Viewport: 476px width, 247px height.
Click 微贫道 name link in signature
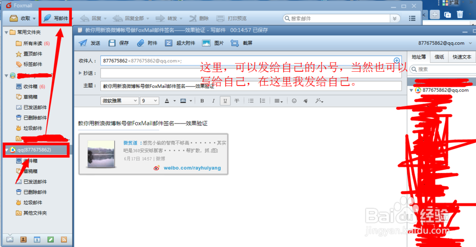click(x=130, y=143)
